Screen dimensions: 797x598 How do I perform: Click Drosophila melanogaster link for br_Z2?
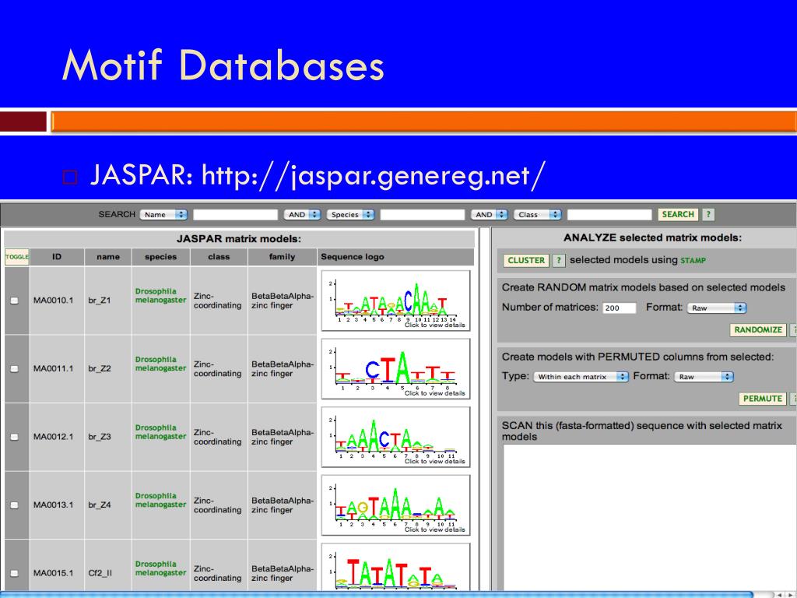pos(160,364)
